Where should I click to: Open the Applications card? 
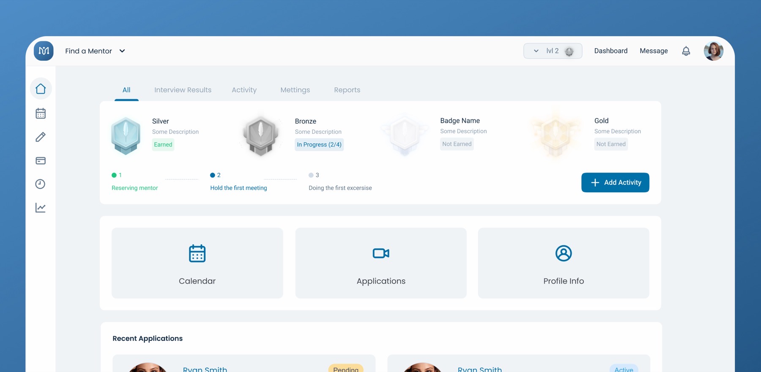(381, 263)
